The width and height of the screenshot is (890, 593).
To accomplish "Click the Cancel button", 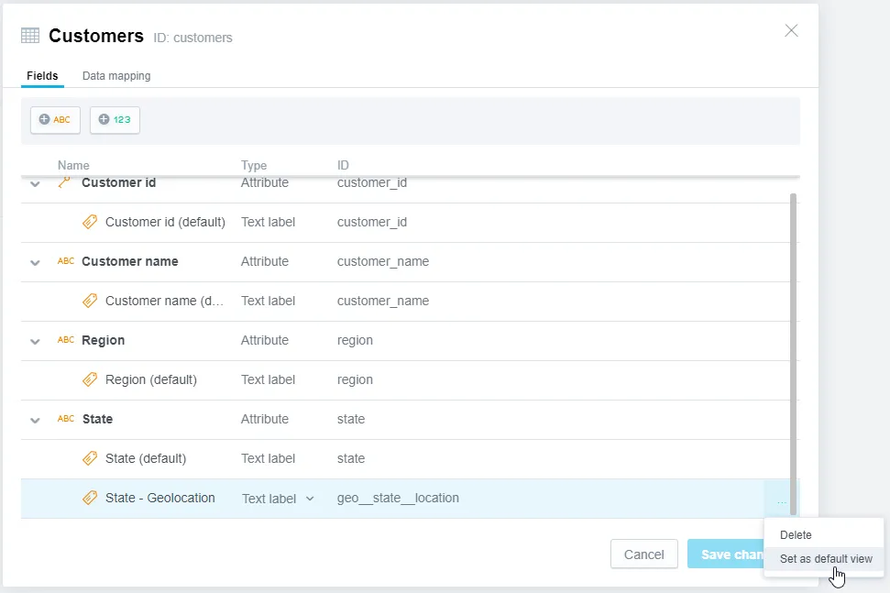I will point(644,554).
